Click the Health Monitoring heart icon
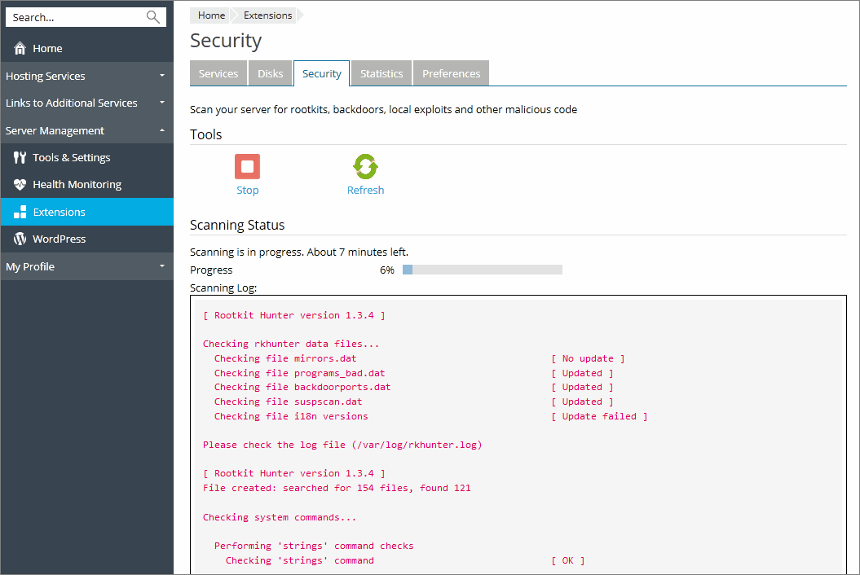Image resolution: width=860 pixels, height=575 pixels. click(20, 185)
